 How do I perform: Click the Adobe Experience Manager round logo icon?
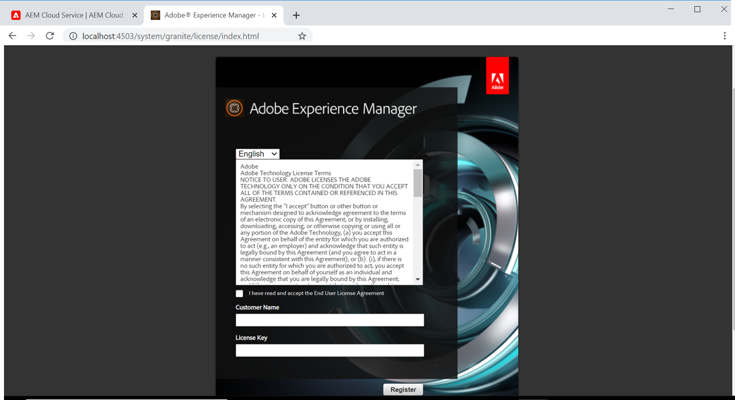click(234, 108)
